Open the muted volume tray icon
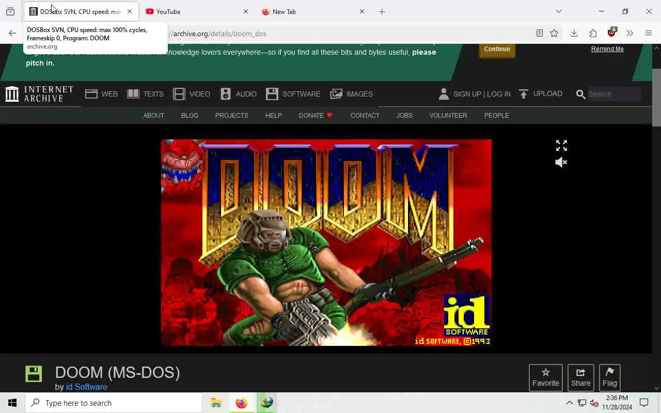Viewport: 661px width, 413px height. pos(594,403)
